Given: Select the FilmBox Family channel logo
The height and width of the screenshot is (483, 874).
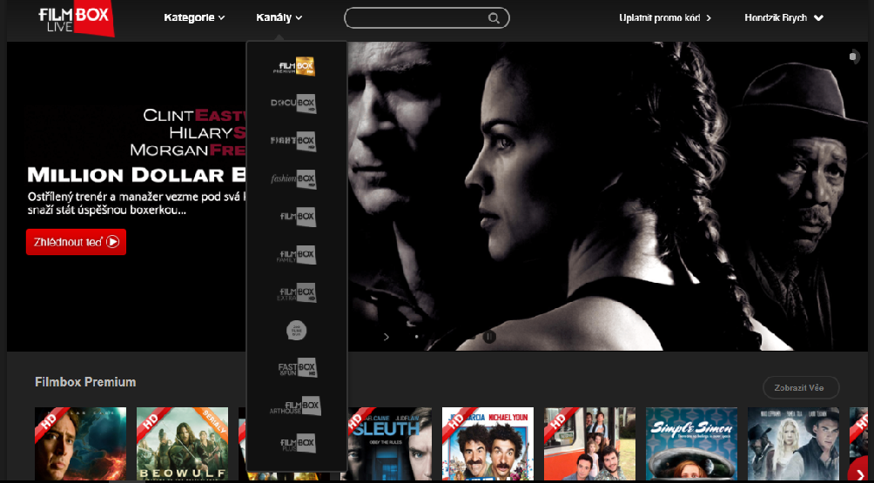Looking at the screenshot, I should pyautogui.click(x=296, y=254).
